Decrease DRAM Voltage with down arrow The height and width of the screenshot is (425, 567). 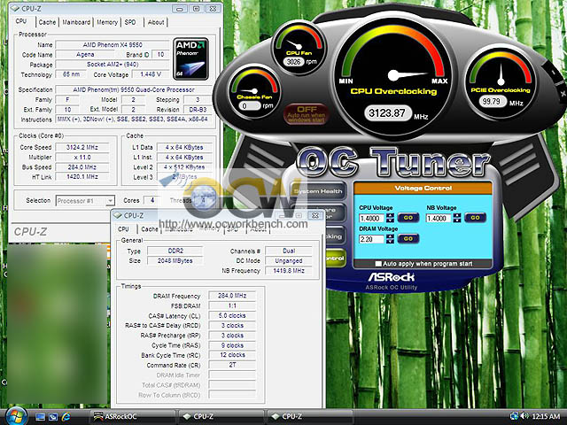pos(390,242)
